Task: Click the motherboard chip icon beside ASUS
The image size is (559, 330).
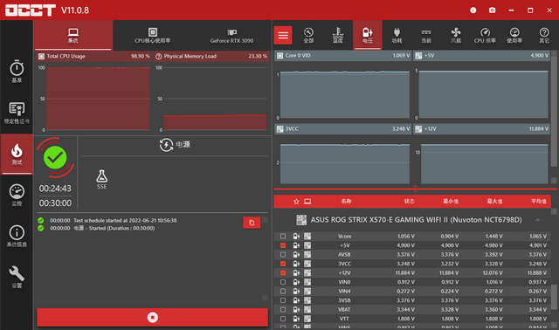Action: click(x=301, y=220)
